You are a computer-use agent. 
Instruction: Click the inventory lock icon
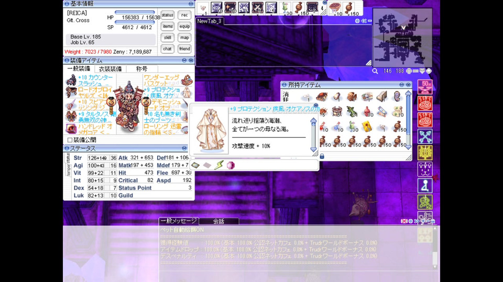[x=322, y=156]
